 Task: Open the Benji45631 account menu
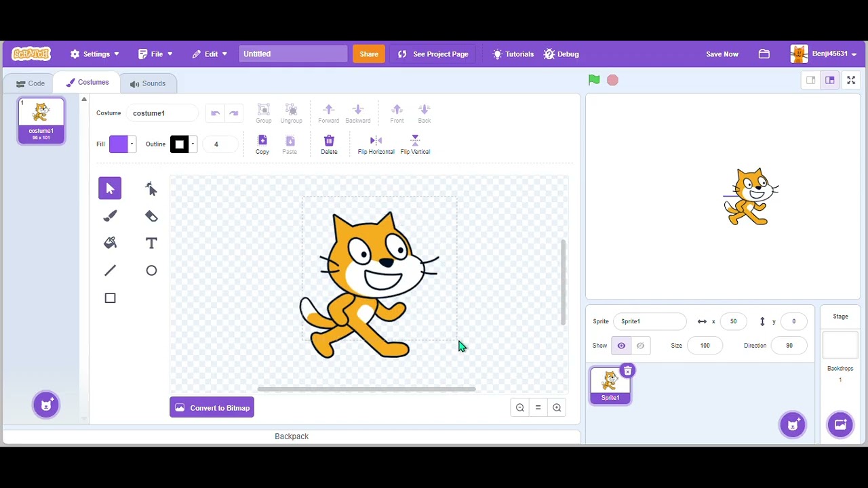coord(823,54)
